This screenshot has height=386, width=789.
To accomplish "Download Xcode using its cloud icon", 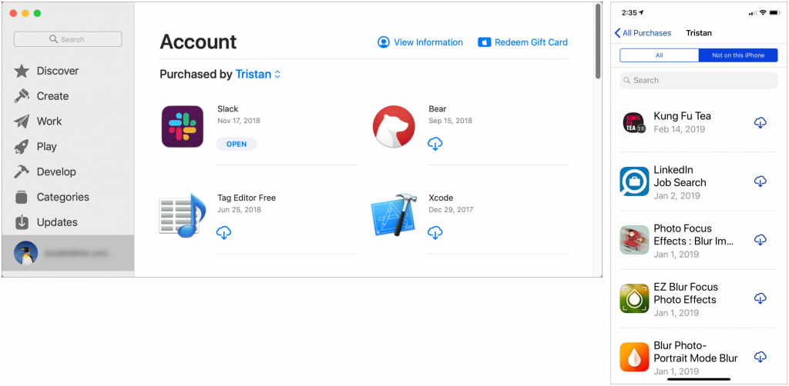I will click(x=435, y=233).
